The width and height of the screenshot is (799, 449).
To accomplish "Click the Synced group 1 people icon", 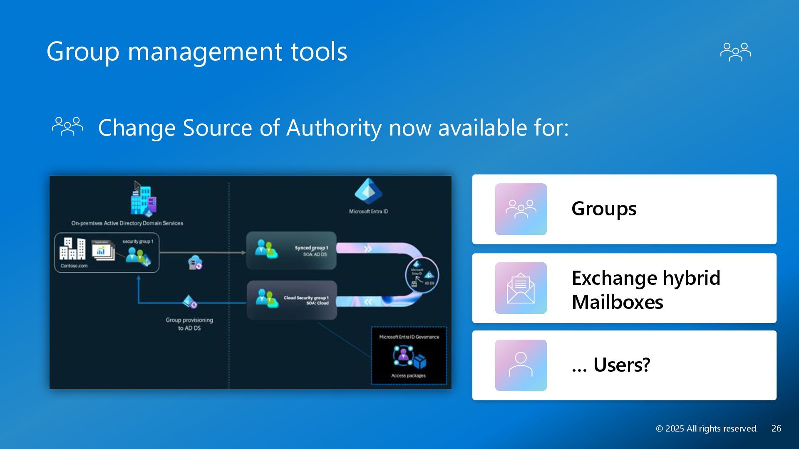I will point(266,249).
